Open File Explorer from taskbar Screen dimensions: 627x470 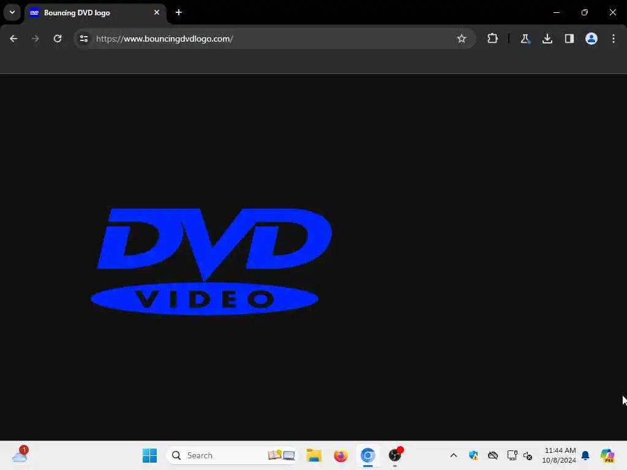[314, 455]
